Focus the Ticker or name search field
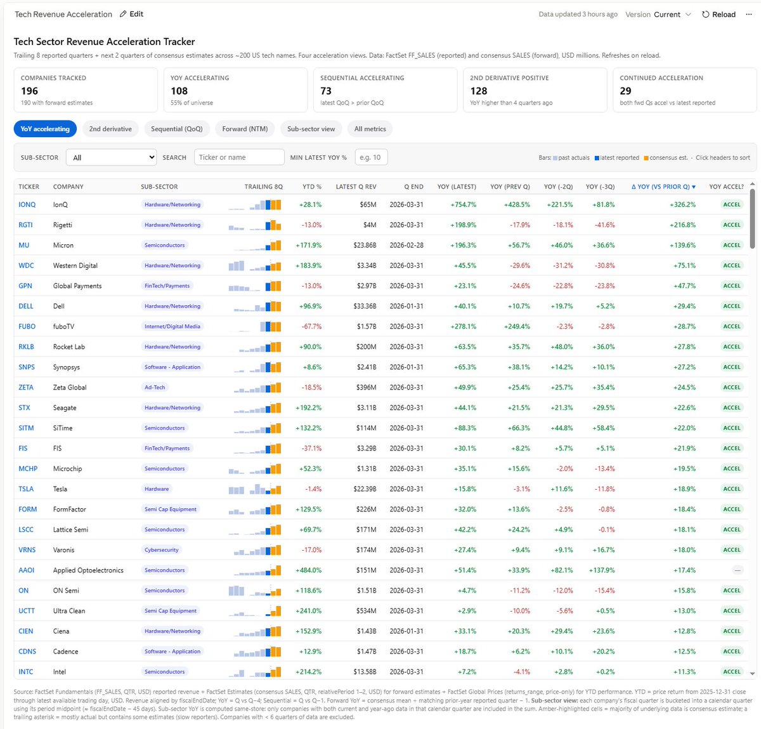 point(238,157)
